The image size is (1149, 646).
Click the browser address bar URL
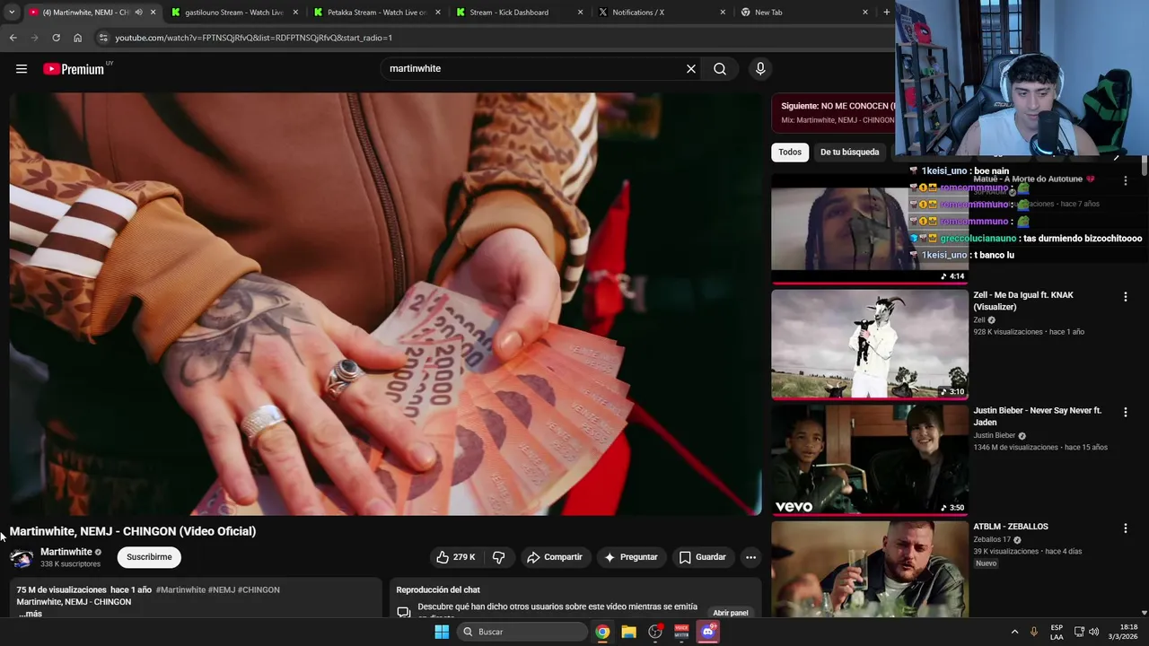point(254,38)
